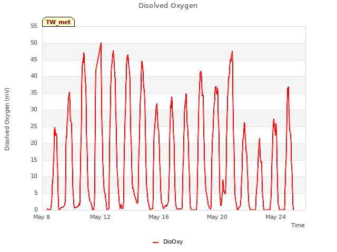Click the 25 y-axis tick label
The width and height of the screenshot is (337, 252).
[34, 126]
